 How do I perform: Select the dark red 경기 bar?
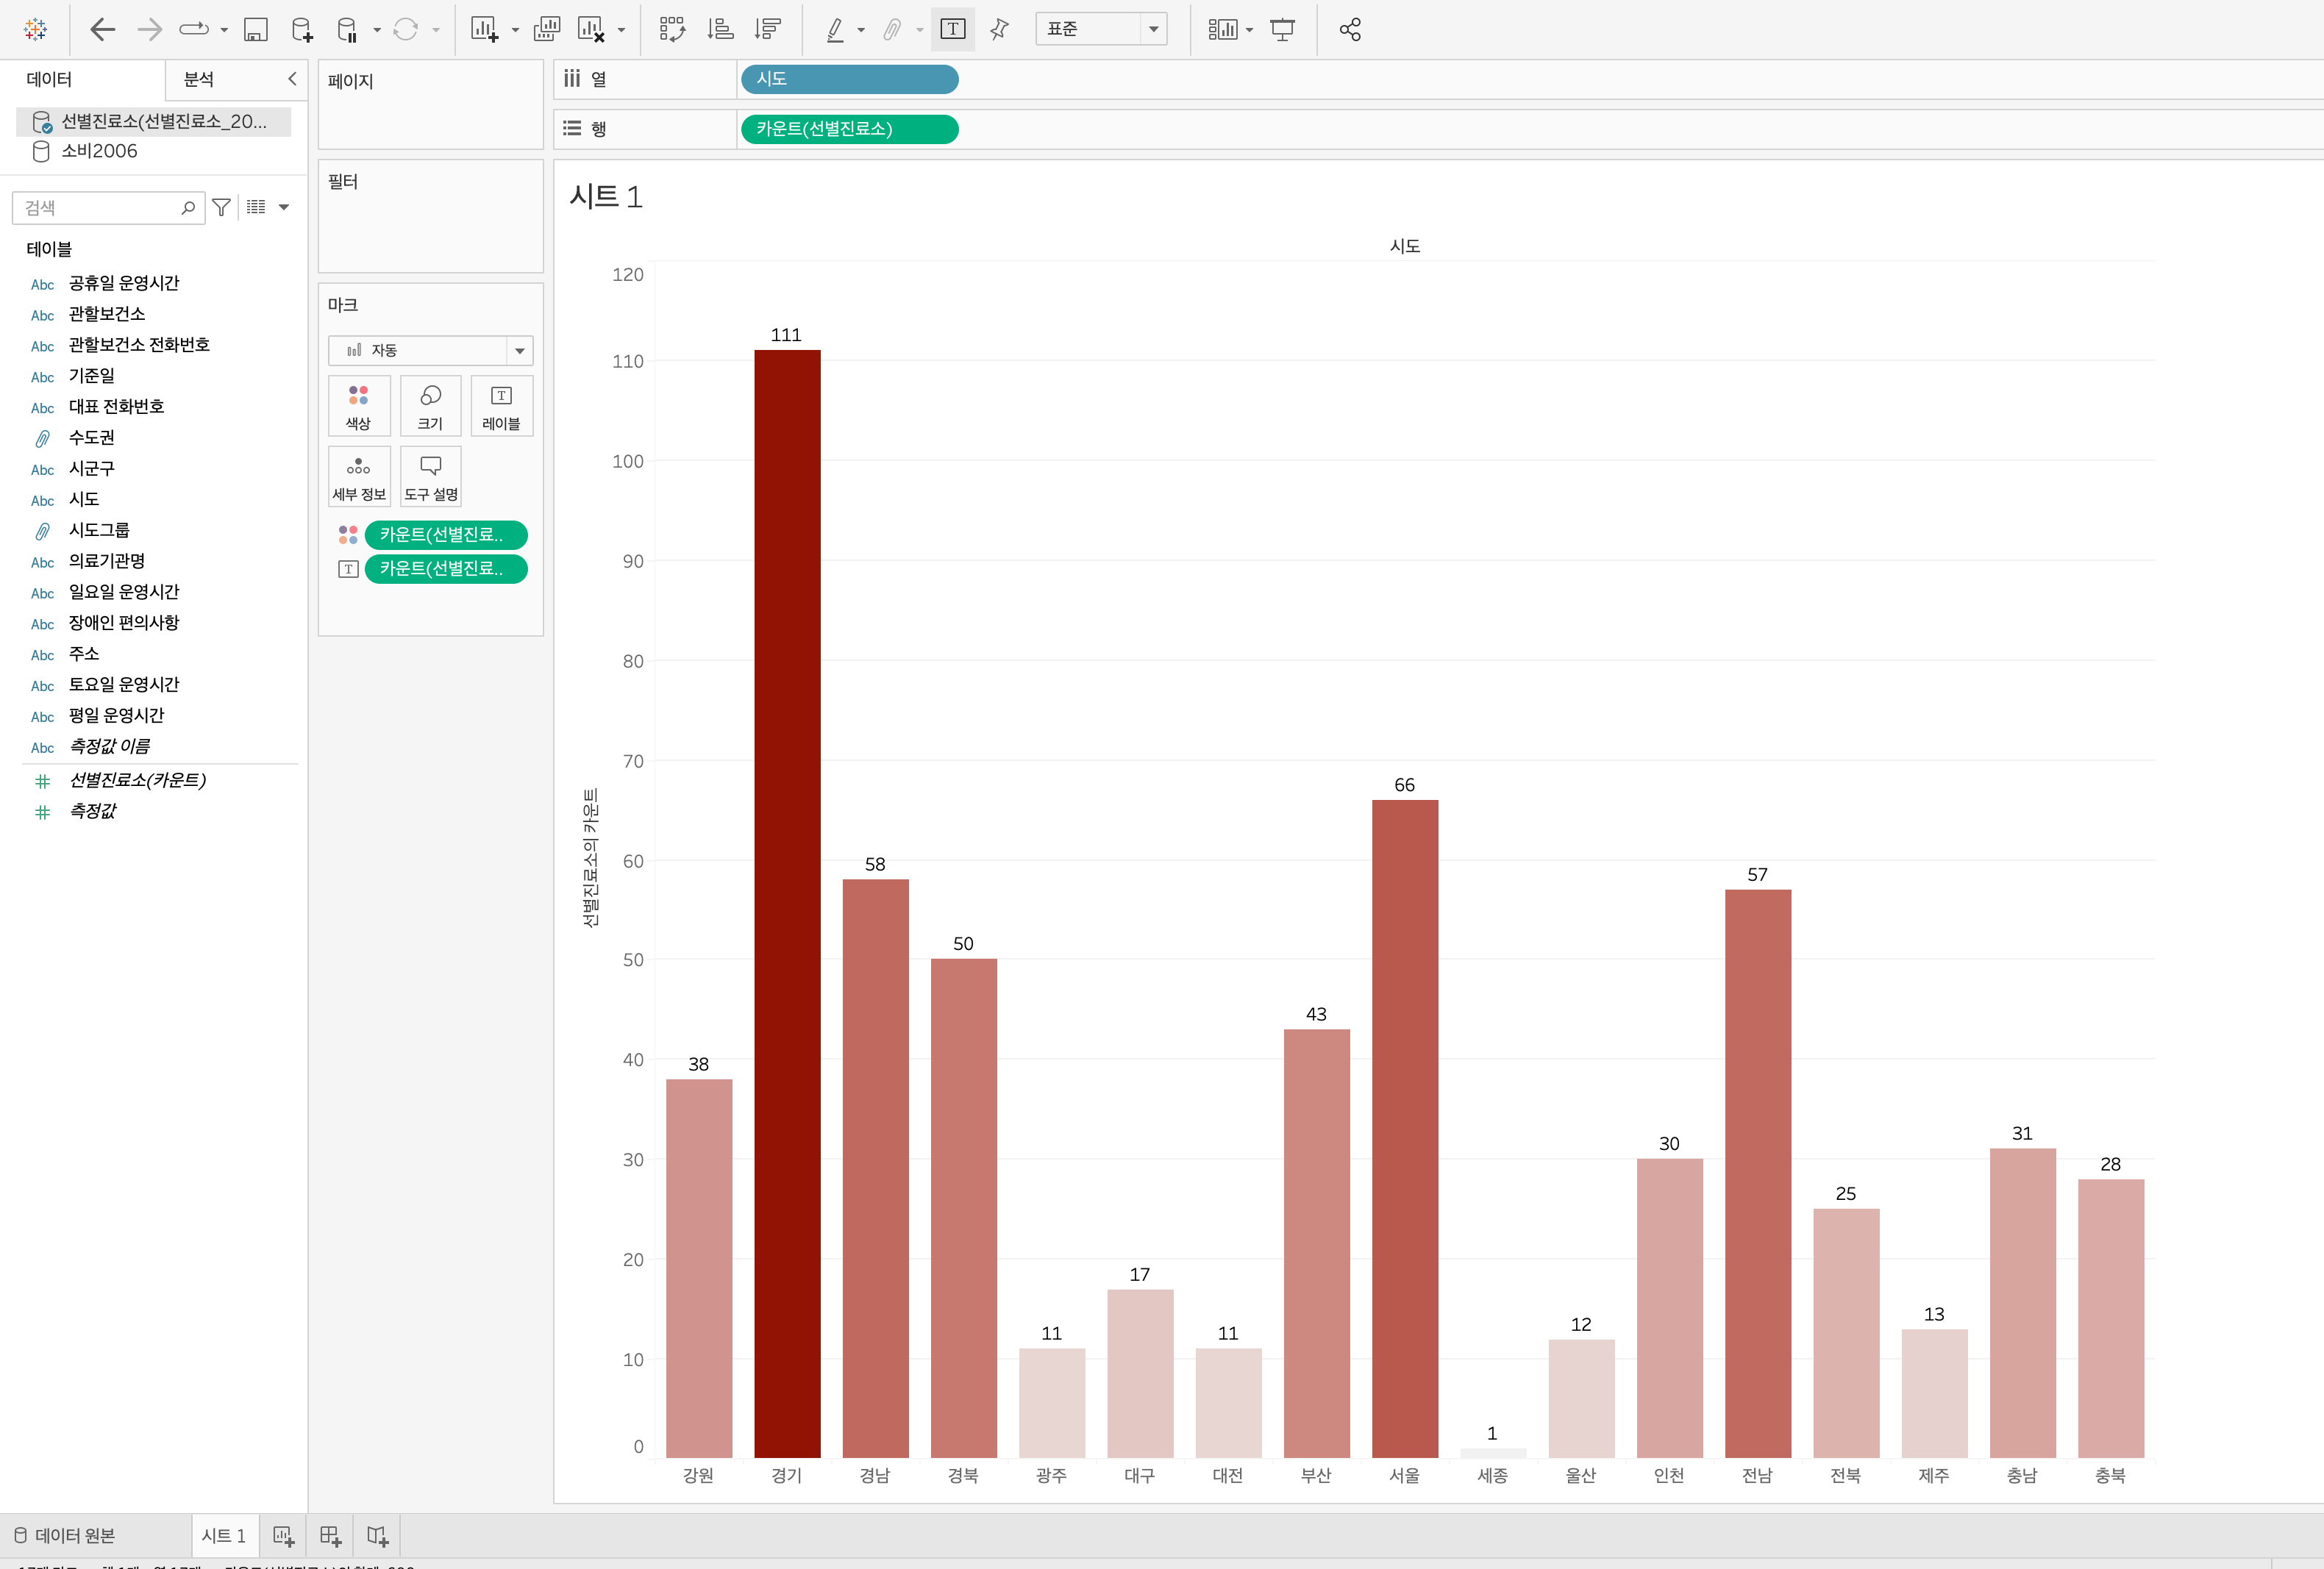coord(787,900)
